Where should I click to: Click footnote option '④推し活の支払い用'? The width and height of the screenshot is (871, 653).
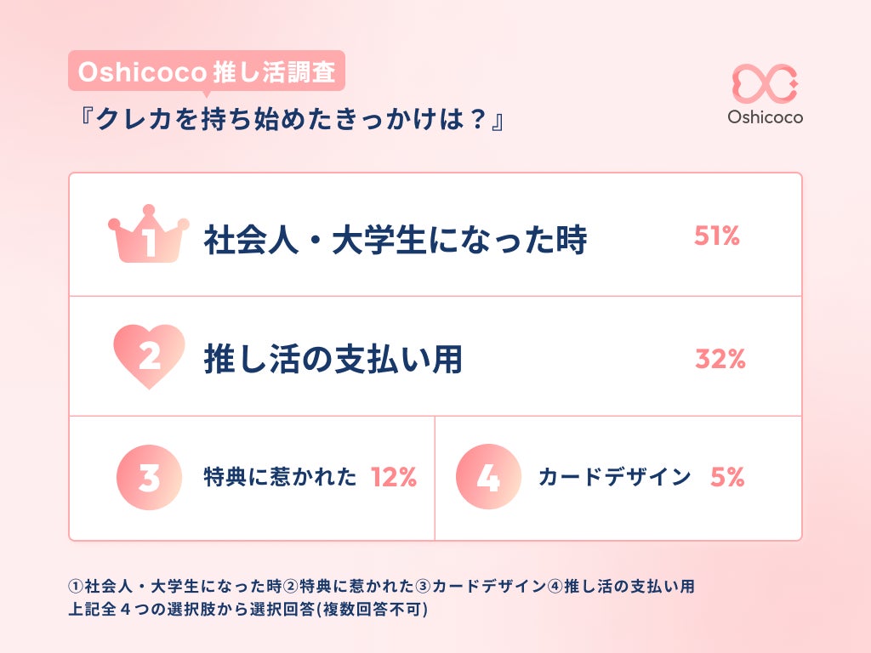621,587
